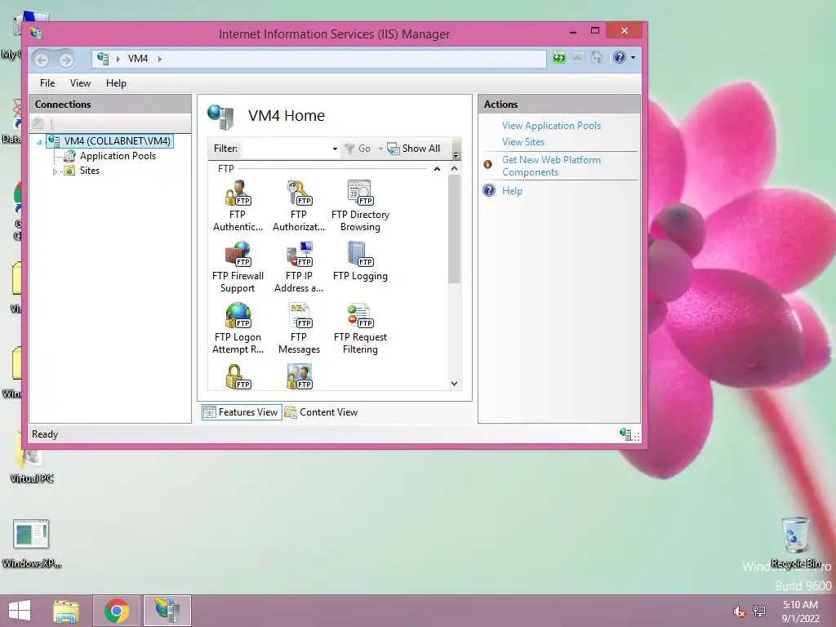Click the Home icon in address toolbar
This screenshot has width=836, height=627.
597,58
